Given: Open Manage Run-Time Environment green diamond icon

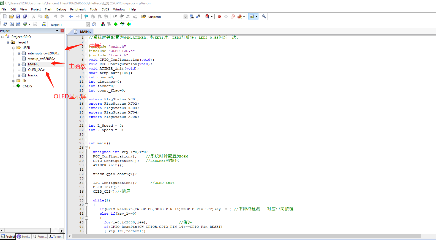Looking at the screenshot, I should [x=116, y=24].
